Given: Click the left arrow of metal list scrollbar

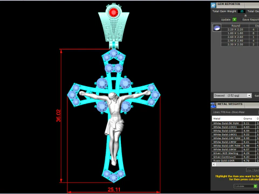Looking at the screenshot, I should click(214, 164).
